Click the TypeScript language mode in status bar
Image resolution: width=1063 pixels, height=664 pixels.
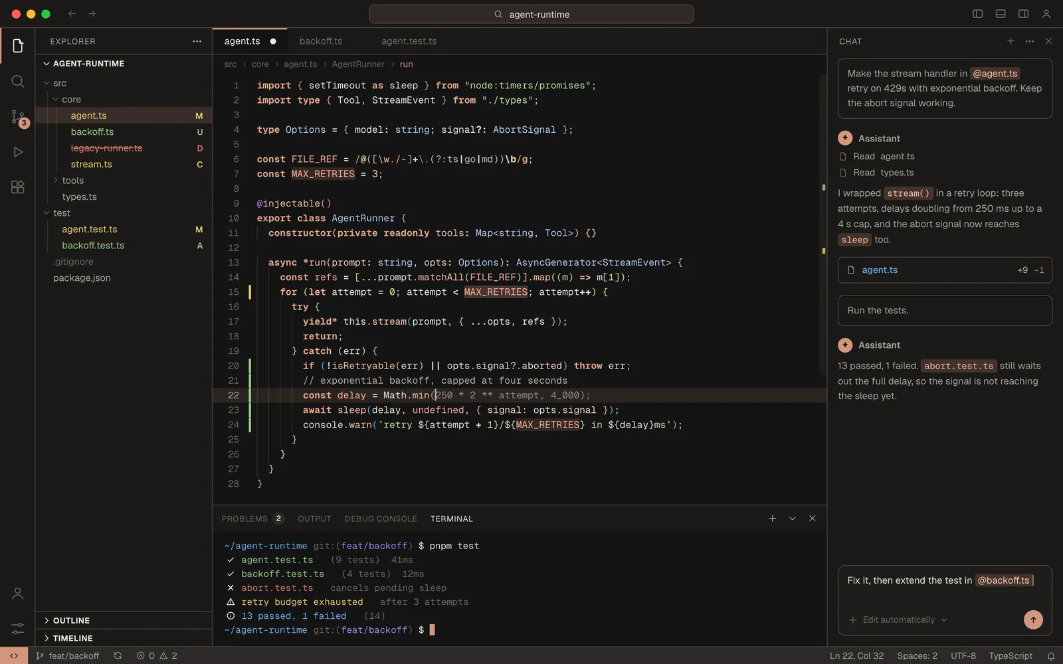[1011, 656]
